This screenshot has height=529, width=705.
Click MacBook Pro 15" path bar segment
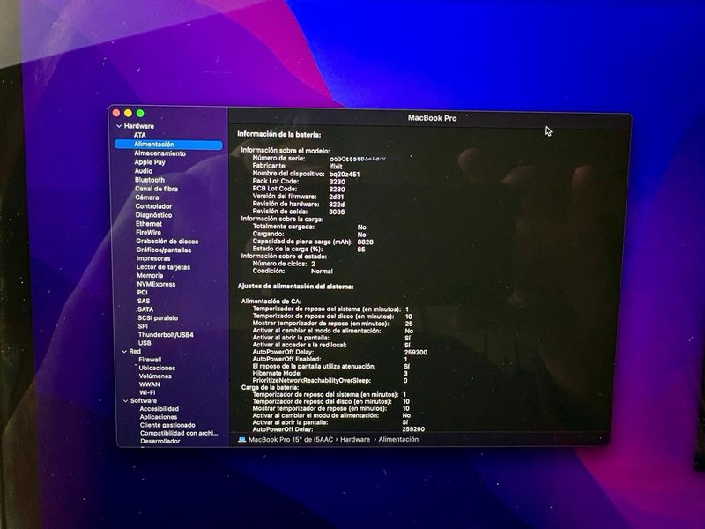291,439
